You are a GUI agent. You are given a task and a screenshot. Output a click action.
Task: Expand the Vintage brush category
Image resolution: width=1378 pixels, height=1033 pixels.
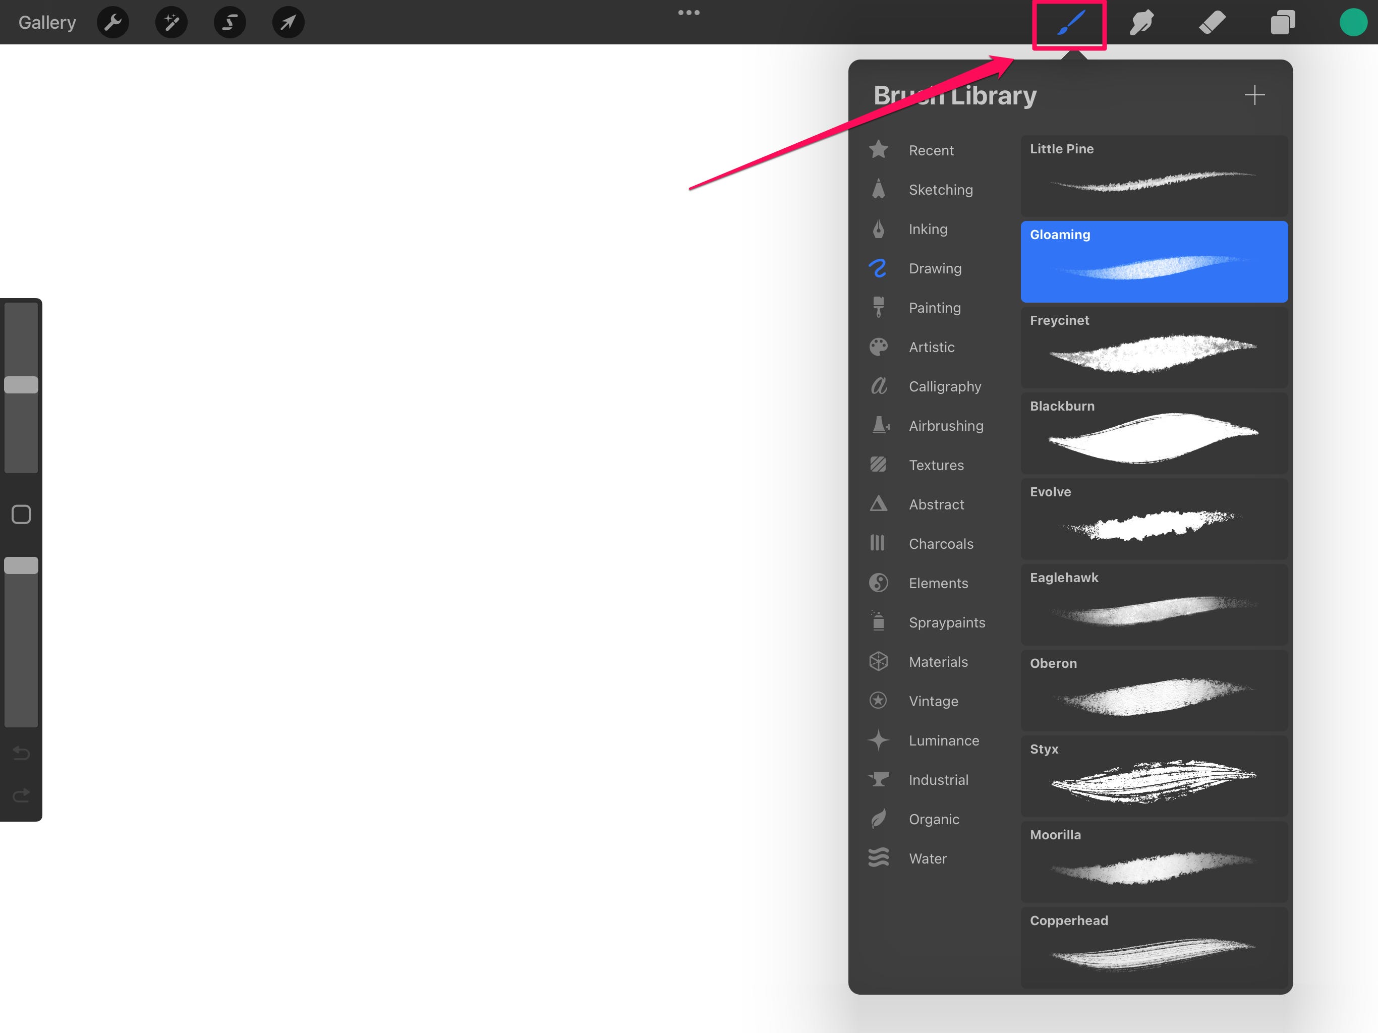pos(933,700)
